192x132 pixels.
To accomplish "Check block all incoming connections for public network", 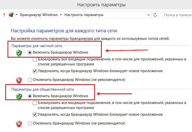I will [x=35, y=103].
